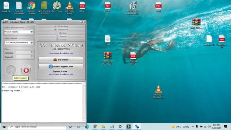Open the weather 39°C Sunny widget
Screen dimensions: 231x130
[x=180, y=127]
